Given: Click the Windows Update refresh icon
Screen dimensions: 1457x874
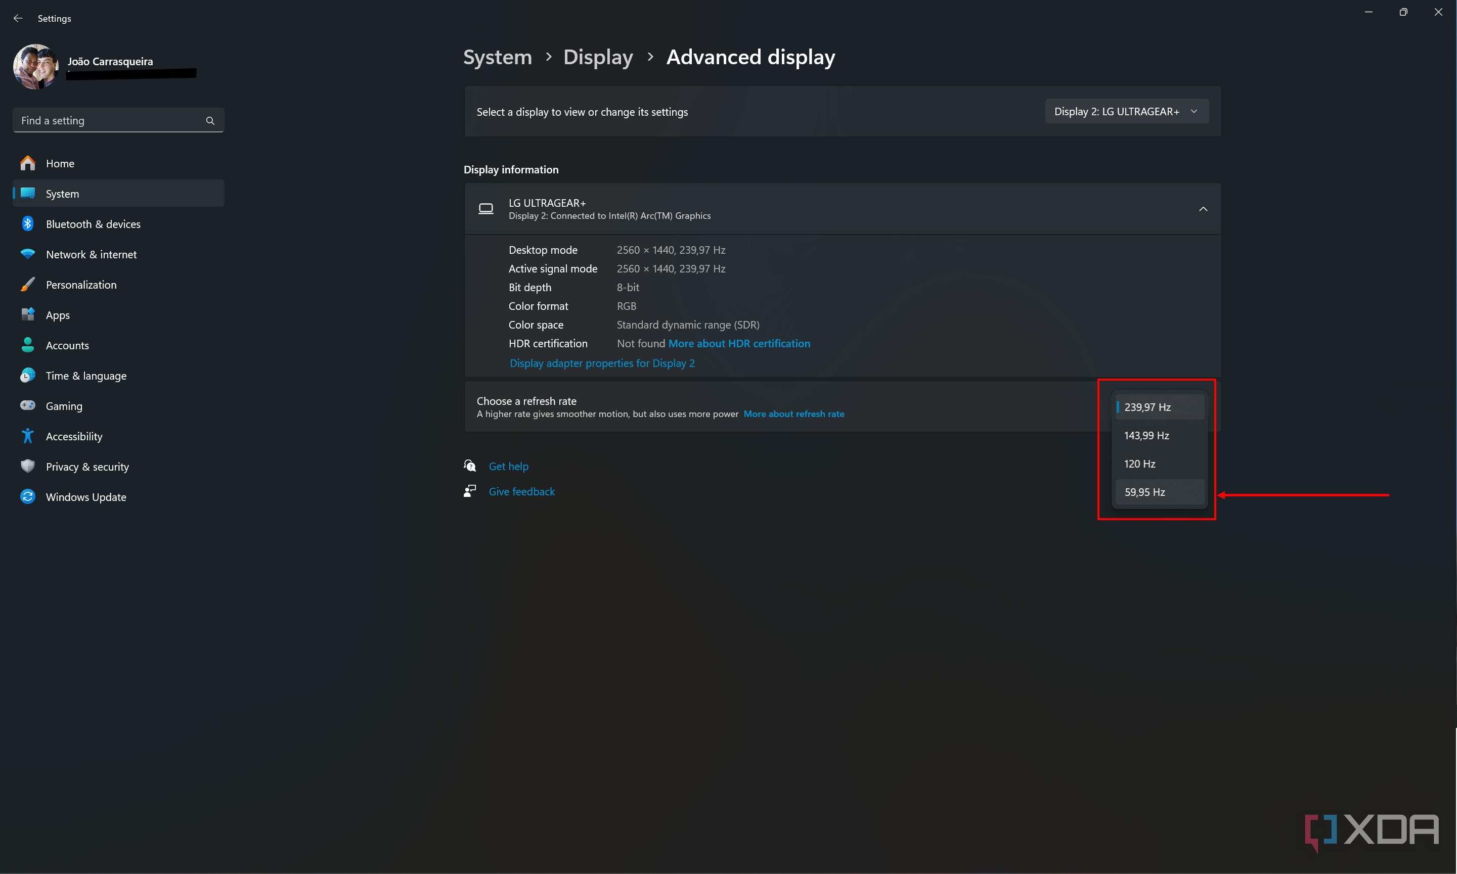Looking at the screenshot, I should [28, 497].
